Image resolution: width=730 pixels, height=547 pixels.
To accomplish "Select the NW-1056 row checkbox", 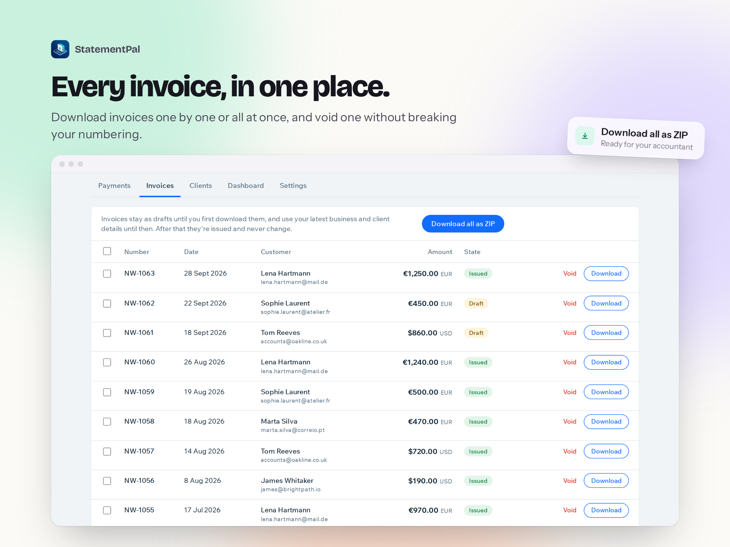I will coord(107,481).
